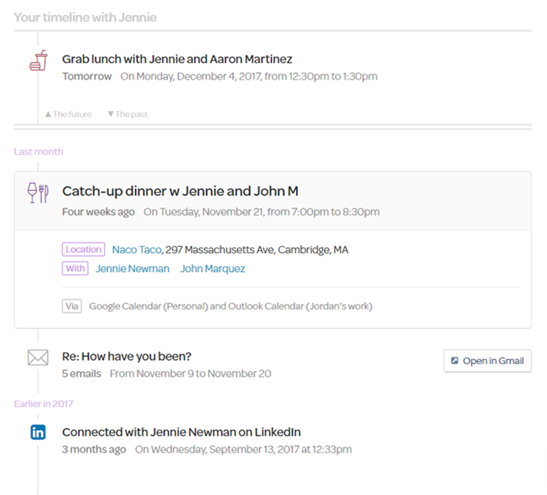Click the lunch drink-and-burger icon

point(38,61)
